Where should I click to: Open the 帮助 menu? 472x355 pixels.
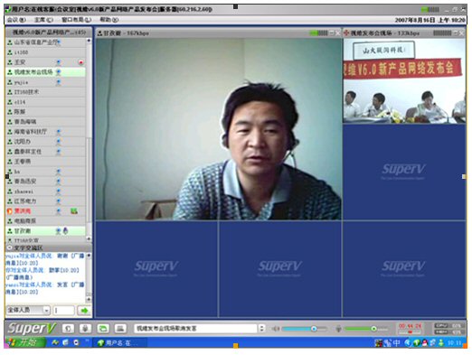pos(109,20)
